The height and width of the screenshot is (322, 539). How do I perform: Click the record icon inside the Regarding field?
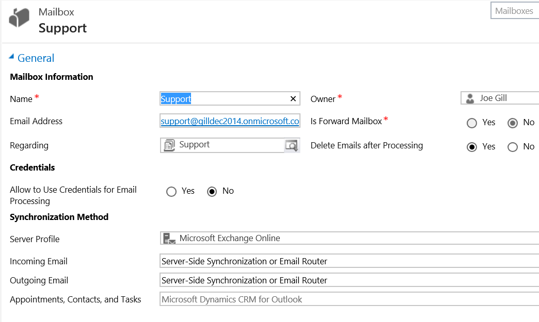click(169, 145)
